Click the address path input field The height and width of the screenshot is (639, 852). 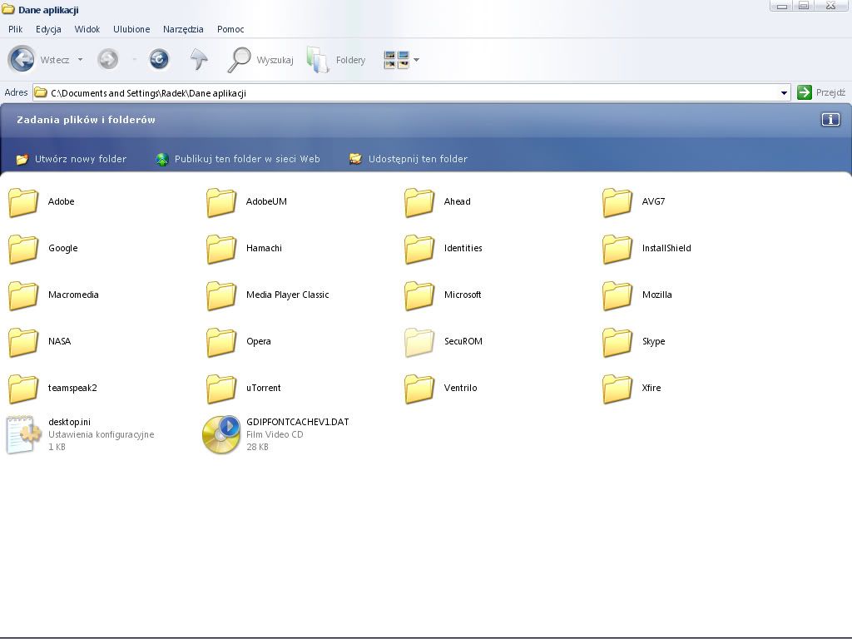[411, 93]
